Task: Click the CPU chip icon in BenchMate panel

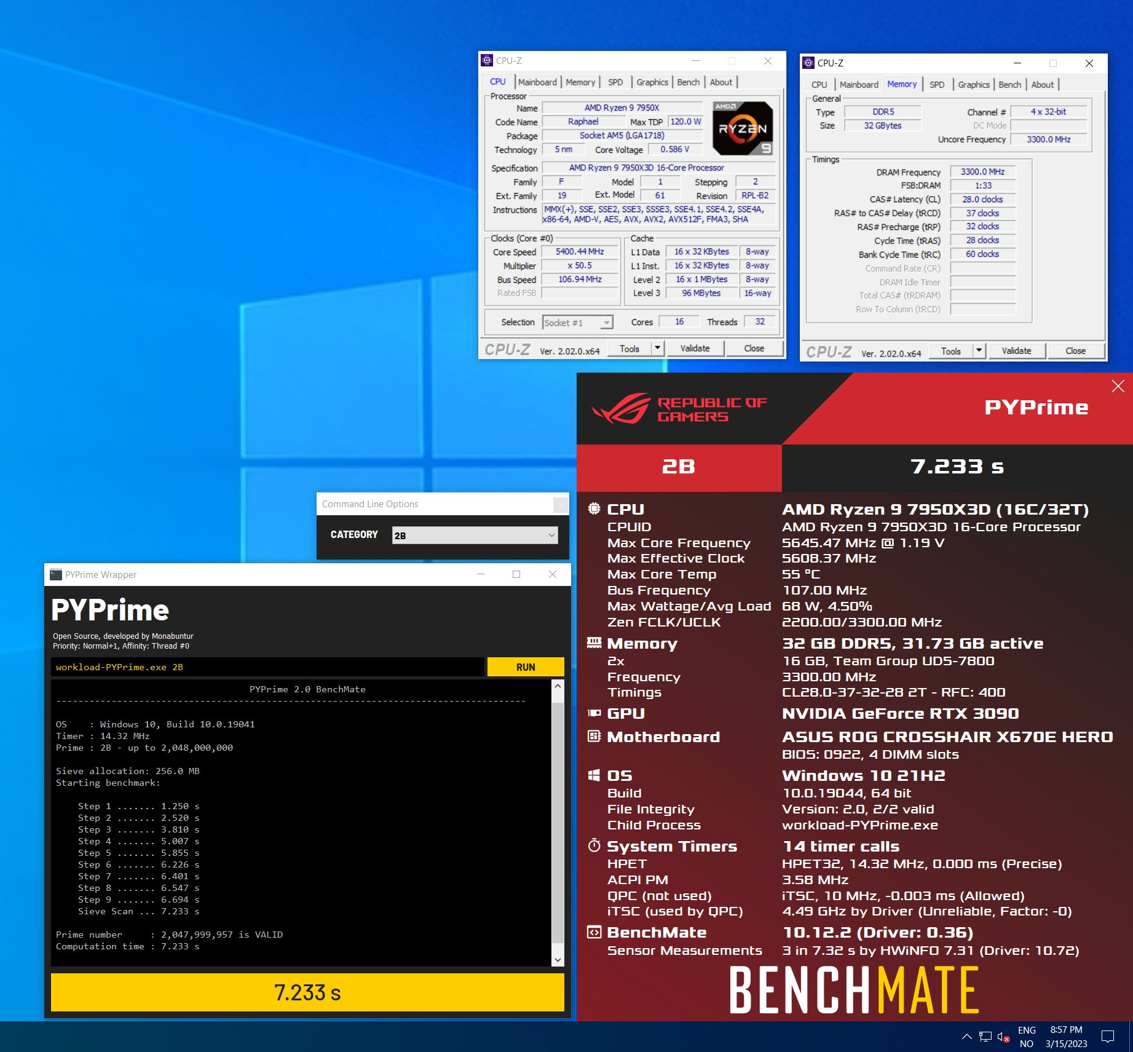Action: click(594, 509)
